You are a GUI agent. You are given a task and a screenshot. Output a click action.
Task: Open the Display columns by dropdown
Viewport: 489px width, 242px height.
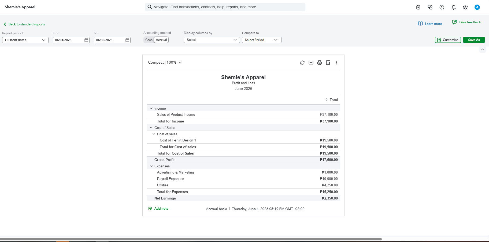tap(212, 40)
